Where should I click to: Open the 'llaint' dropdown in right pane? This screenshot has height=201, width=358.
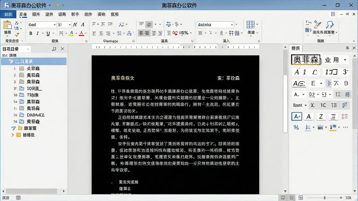coord(306,105)
